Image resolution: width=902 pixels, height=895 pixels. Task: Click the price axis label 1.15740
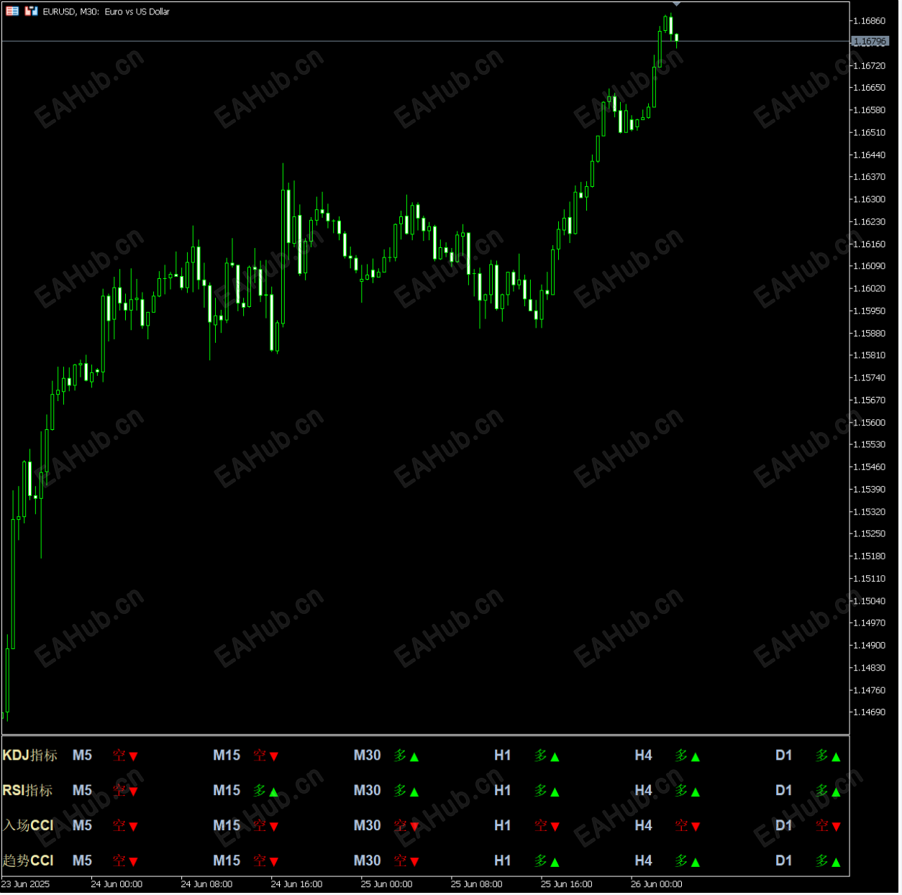869,377
